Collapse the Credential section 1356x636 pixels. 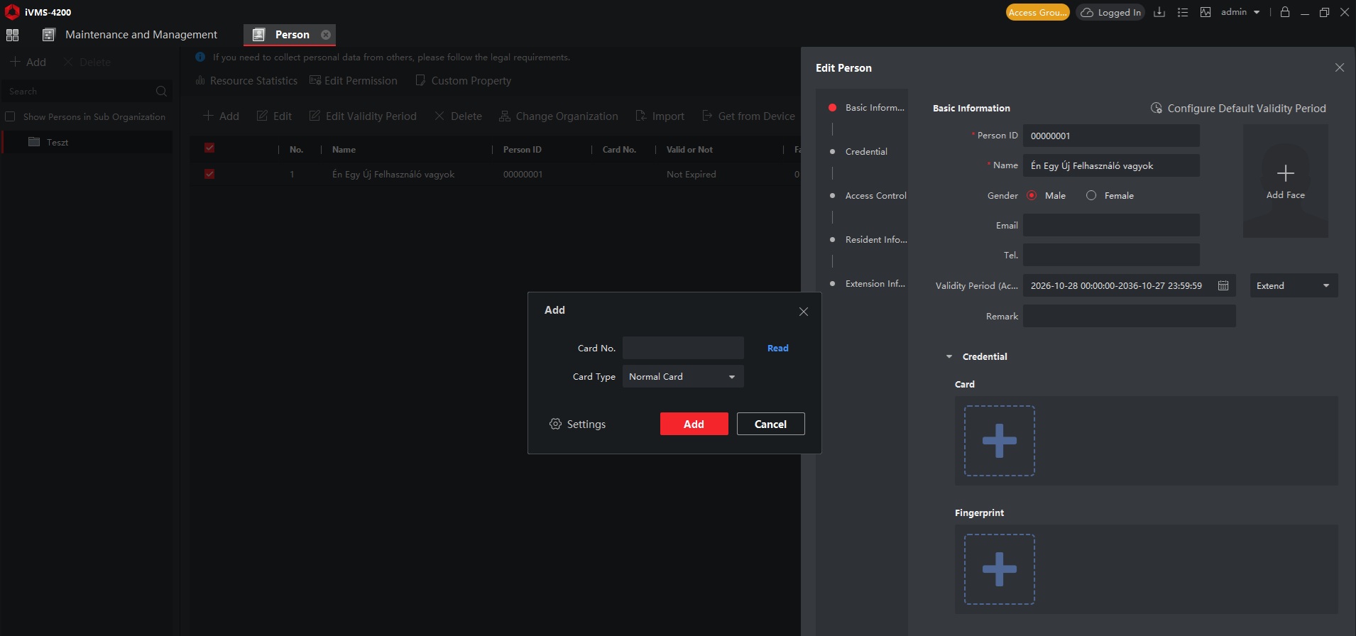pyautogui.click(x=949, y=356)
